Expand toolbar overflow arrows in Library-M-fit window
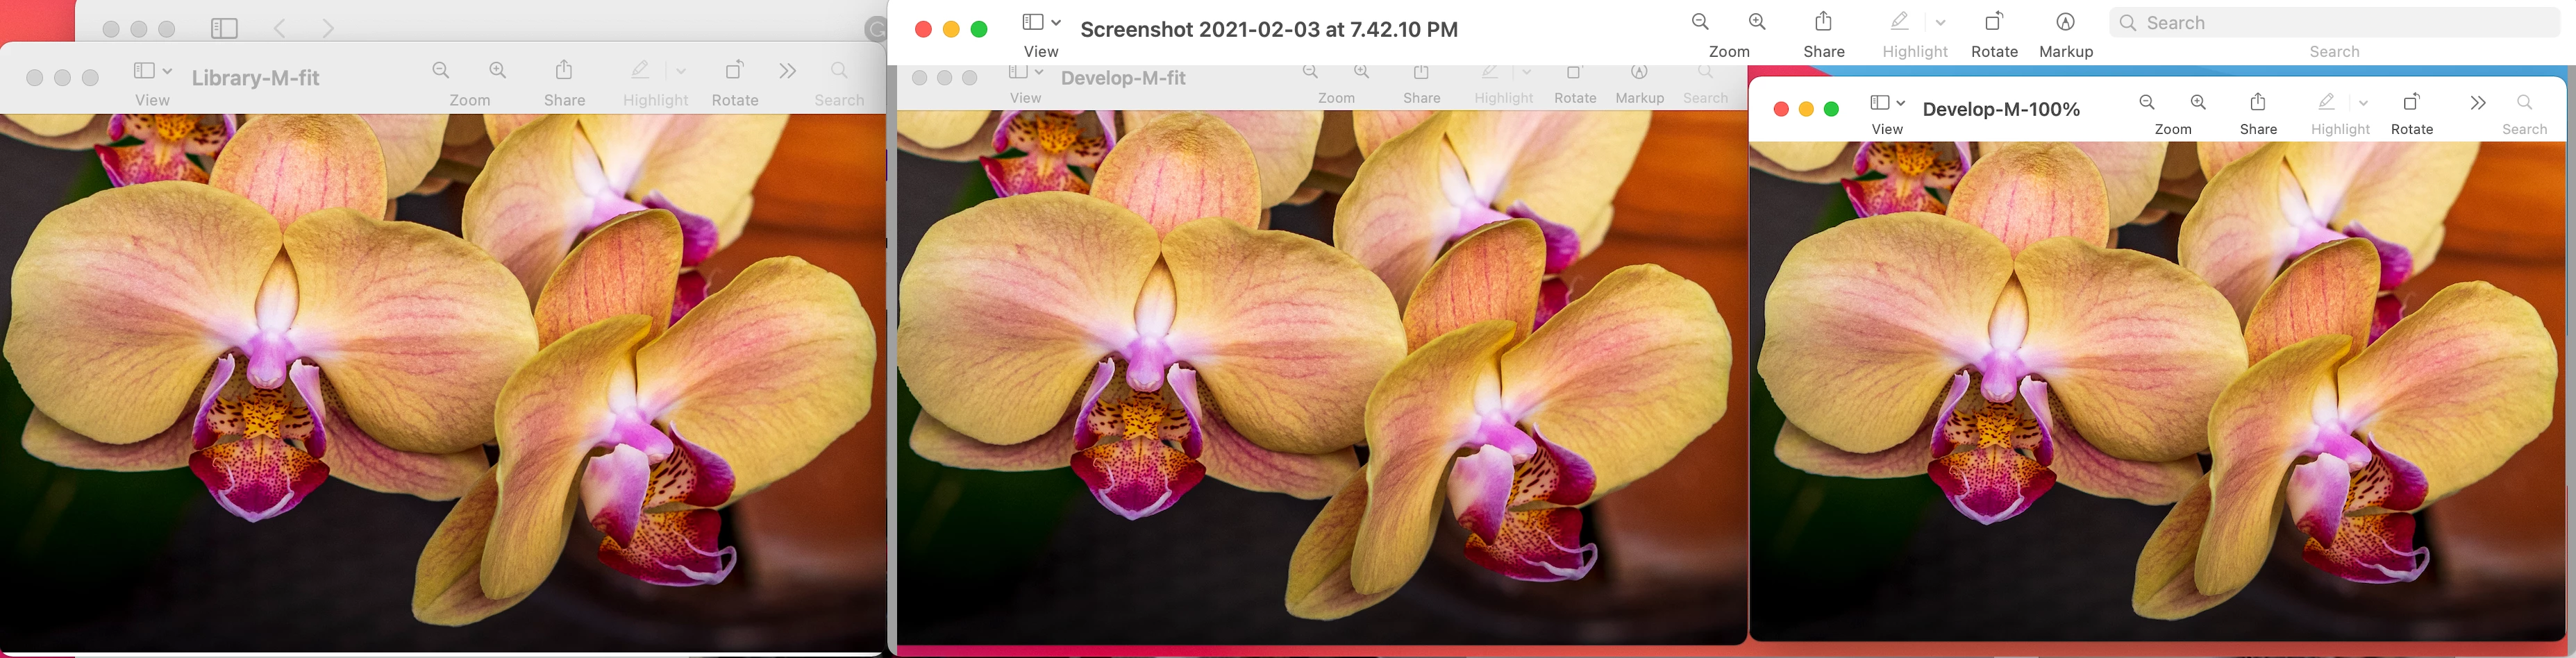 pyautogui.click(x=788, y=70)
